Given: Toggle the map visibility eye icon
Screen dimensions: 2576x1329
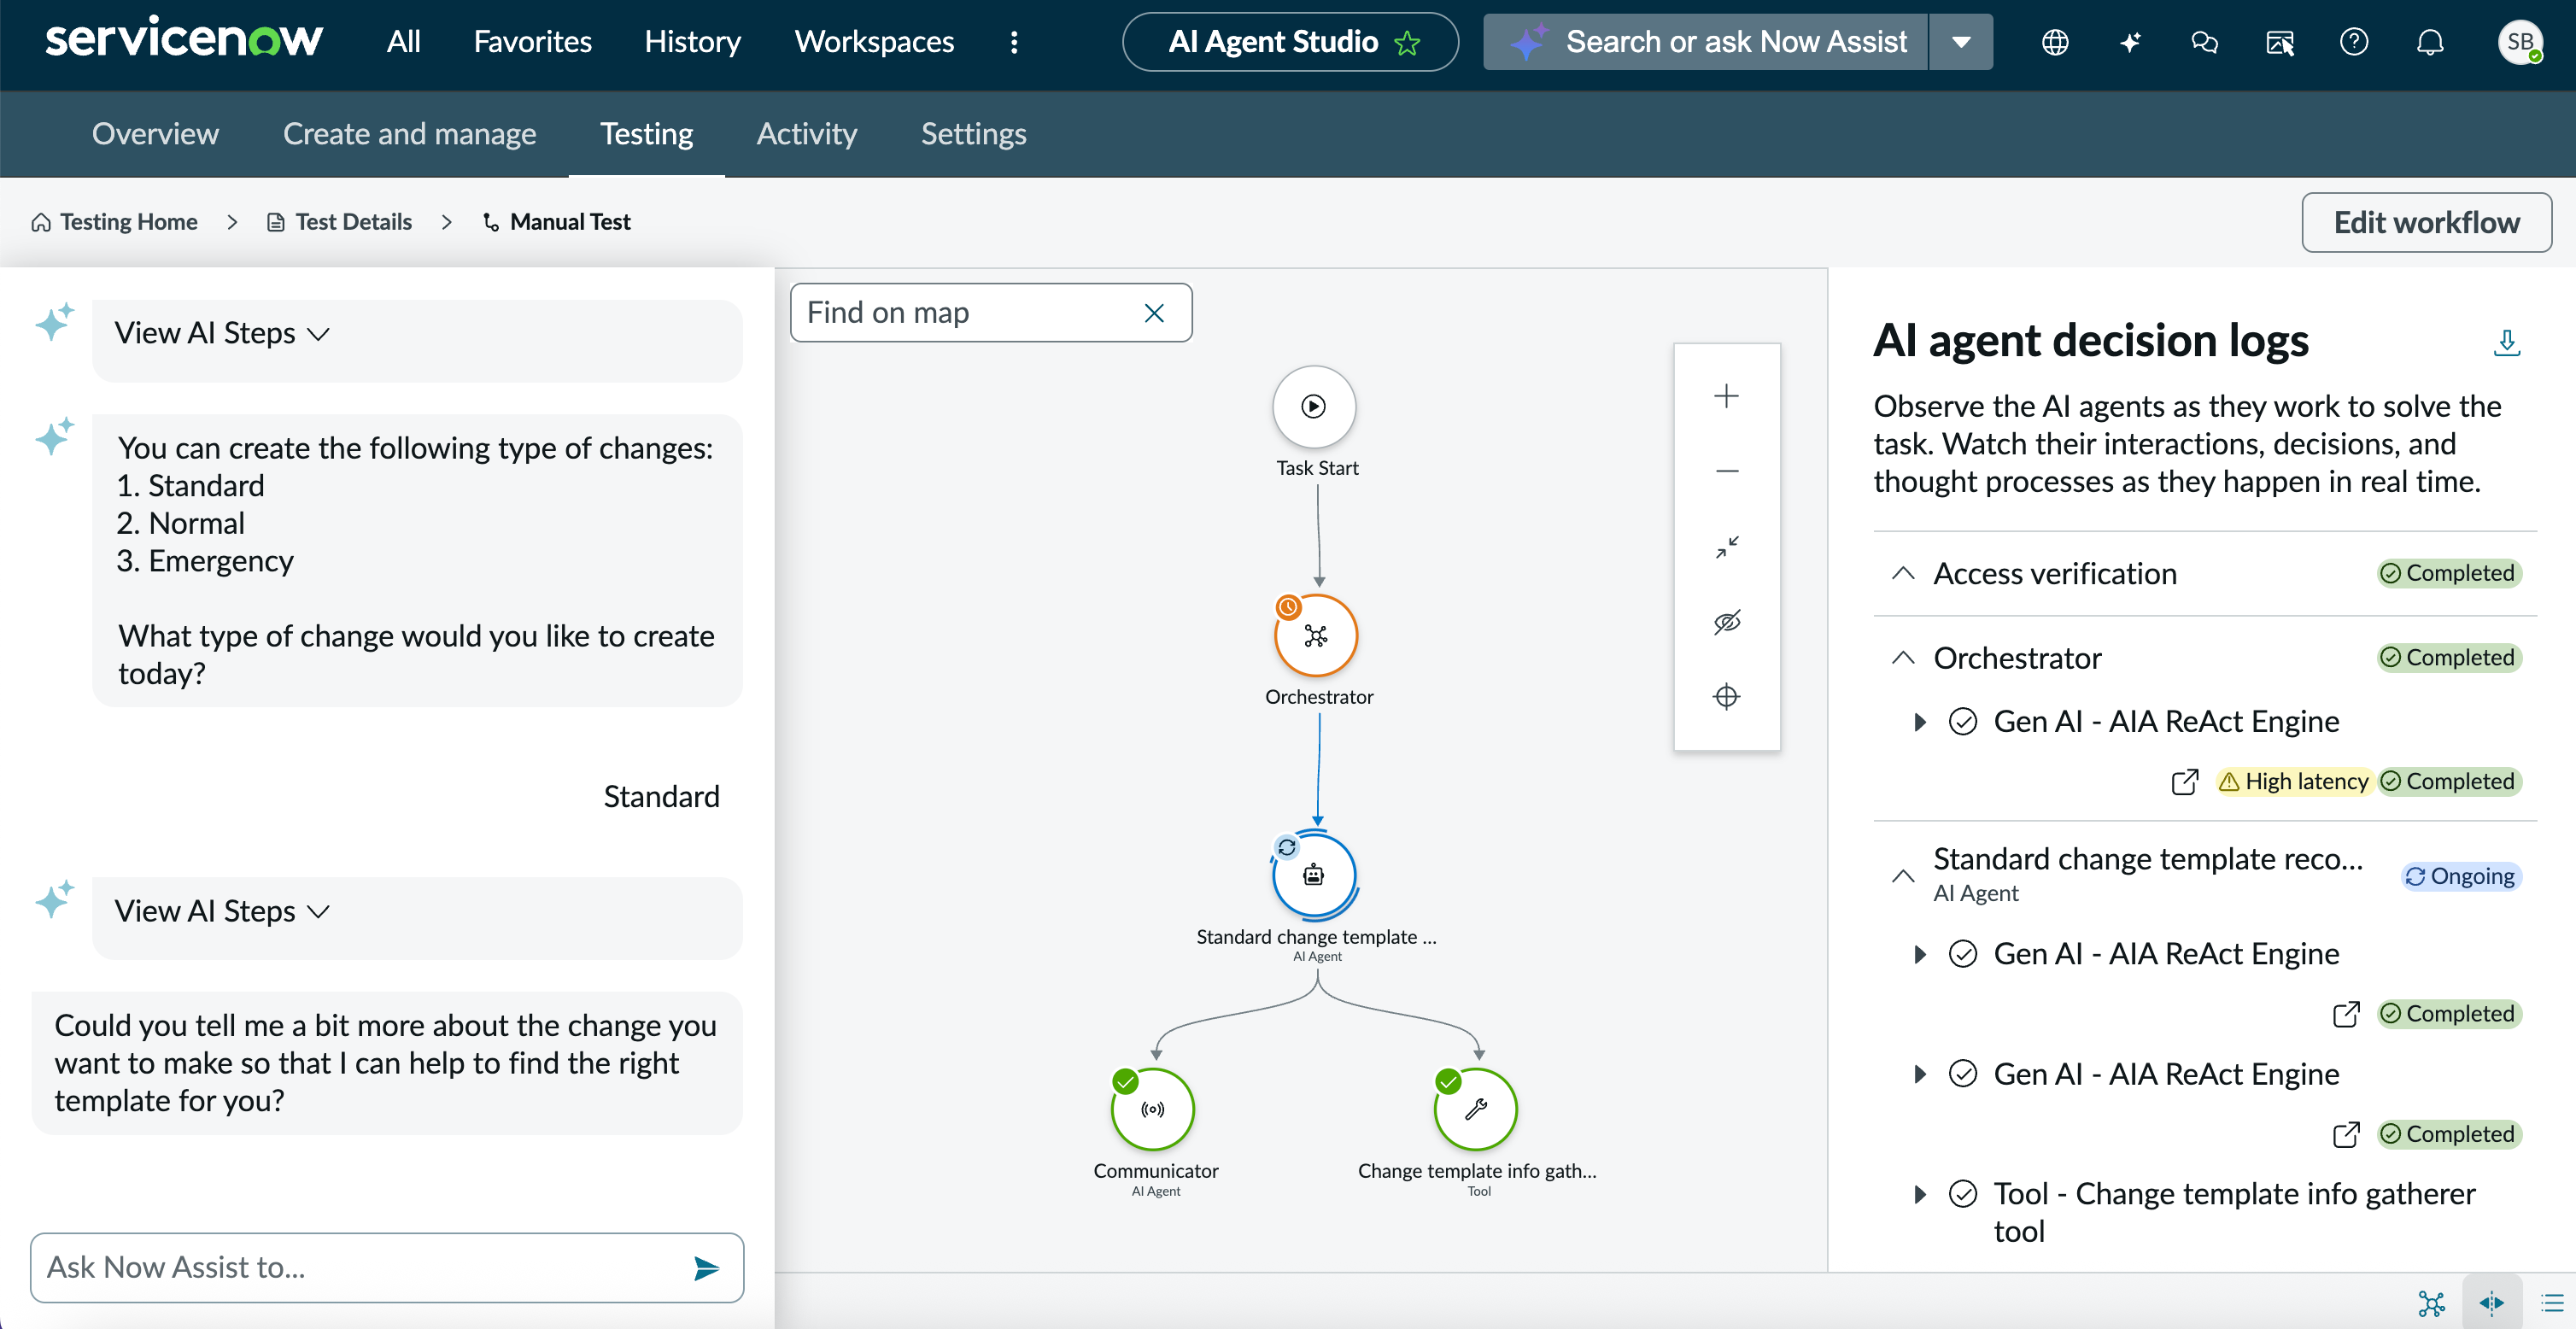Looking at the screenshot, I should click(1726, 621).
